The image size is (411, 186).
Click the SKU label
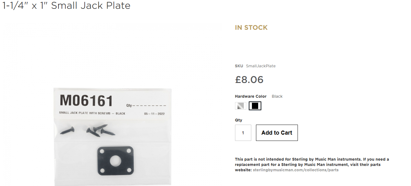click(x=239, y=66)
